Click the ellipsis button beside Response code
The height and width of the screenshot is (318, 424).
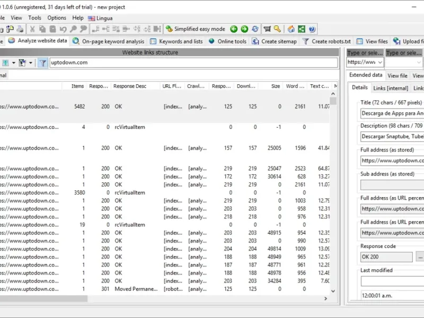pyautogui.click(x=420, y=257)
